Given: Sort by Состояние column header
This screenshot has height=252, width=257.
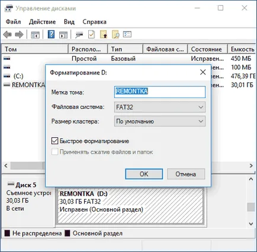Looking at the screenshot, I should click(208, 49).
